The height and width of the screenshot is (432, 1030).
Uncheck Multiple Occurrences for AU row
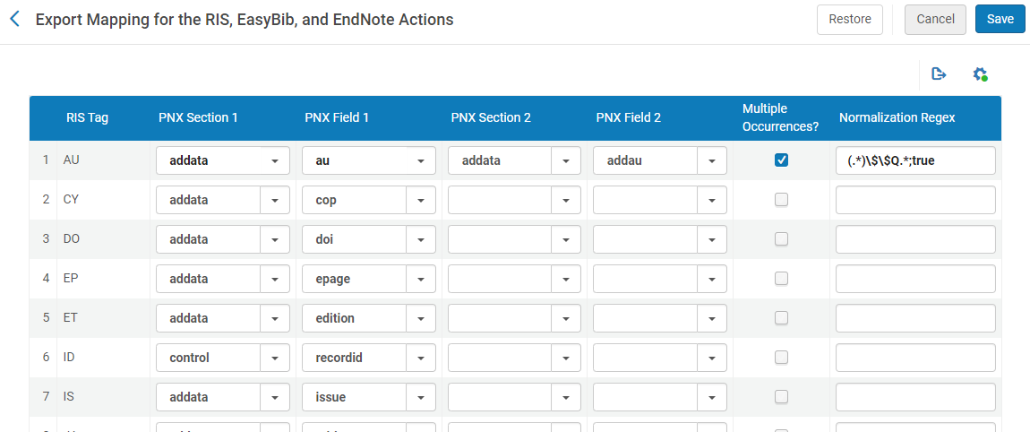781,160
